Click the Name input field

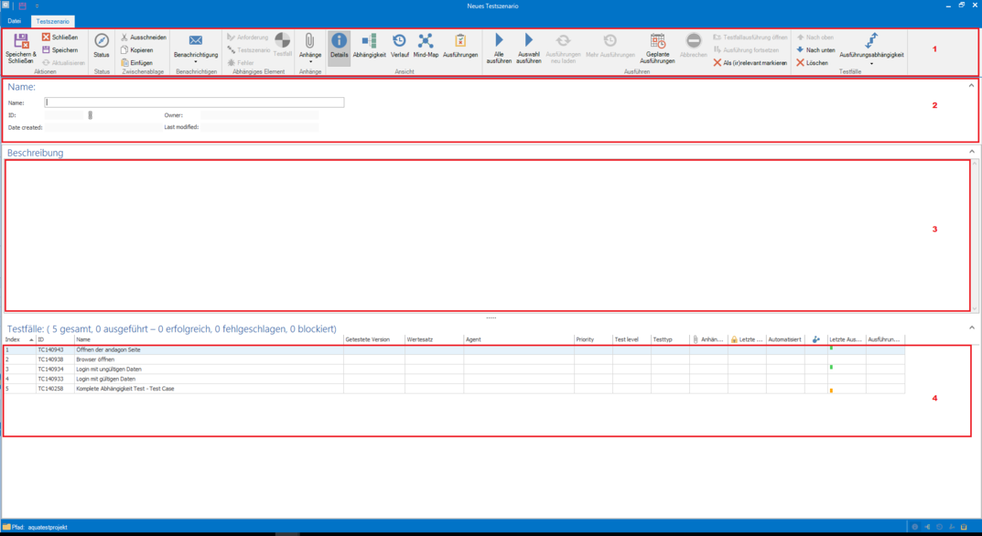[x=195, y=103]
